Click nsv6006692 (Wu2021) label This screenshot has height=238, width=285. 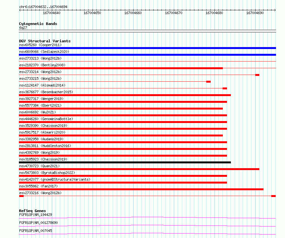[37, 112]
